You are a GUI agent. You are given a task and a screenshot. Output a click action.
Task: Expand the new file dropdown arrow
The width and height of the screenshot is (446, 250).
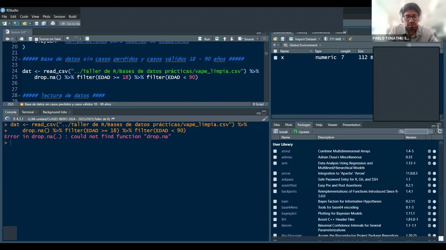pos(9,24)
